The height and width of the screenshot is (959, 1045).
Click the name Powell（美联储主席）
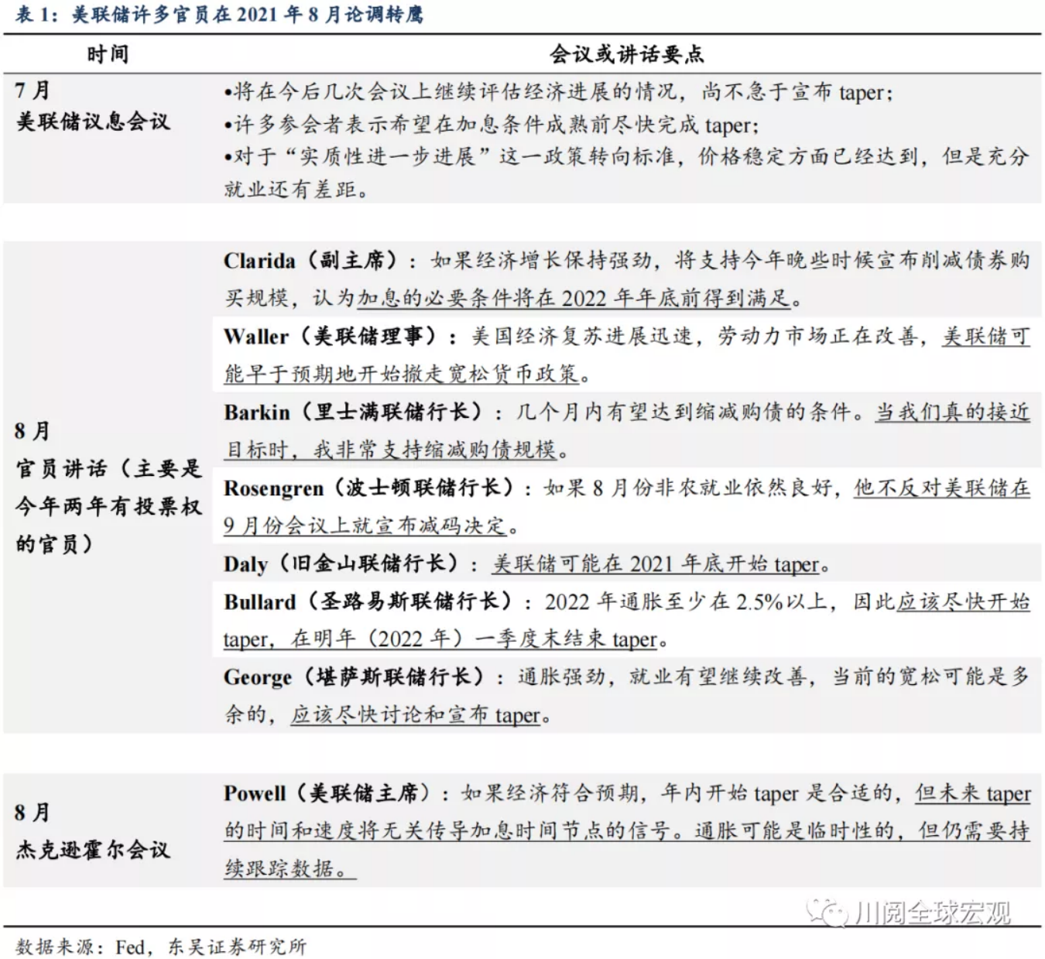(327, 793)
